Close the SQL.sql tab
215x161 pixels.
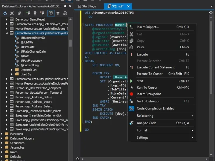tap(128, 6)
